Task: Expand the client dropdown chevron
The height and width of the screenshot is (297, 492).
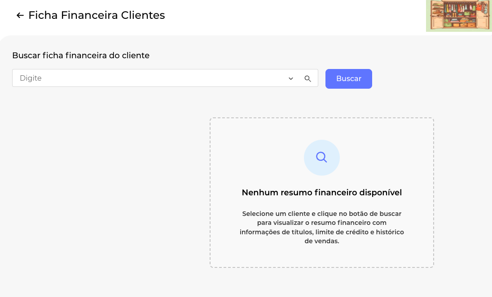Action: click(x=291, y=78)
